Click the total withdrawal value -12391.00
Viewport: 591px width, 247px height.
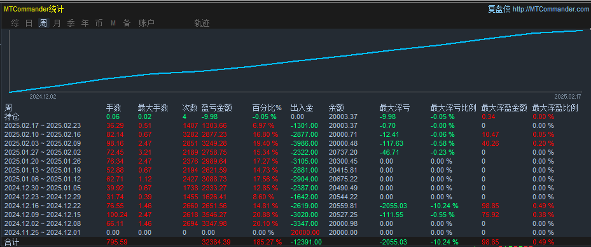coord(306,242)
